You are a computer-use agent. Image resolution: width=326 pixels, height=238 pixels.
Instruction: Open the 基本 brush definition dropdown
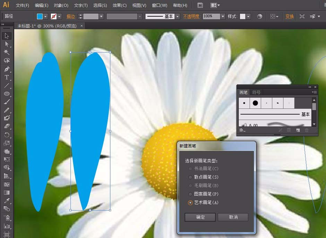(177, 16)
